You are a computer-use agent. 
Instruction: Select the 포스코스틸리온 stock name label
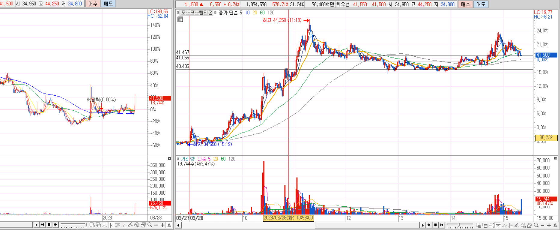196,13
